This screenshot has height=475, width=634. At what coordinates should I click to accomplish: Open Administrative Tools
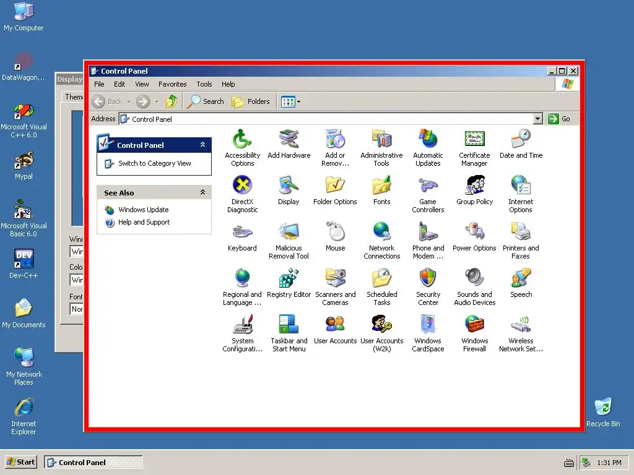click(x=381, y=147)
